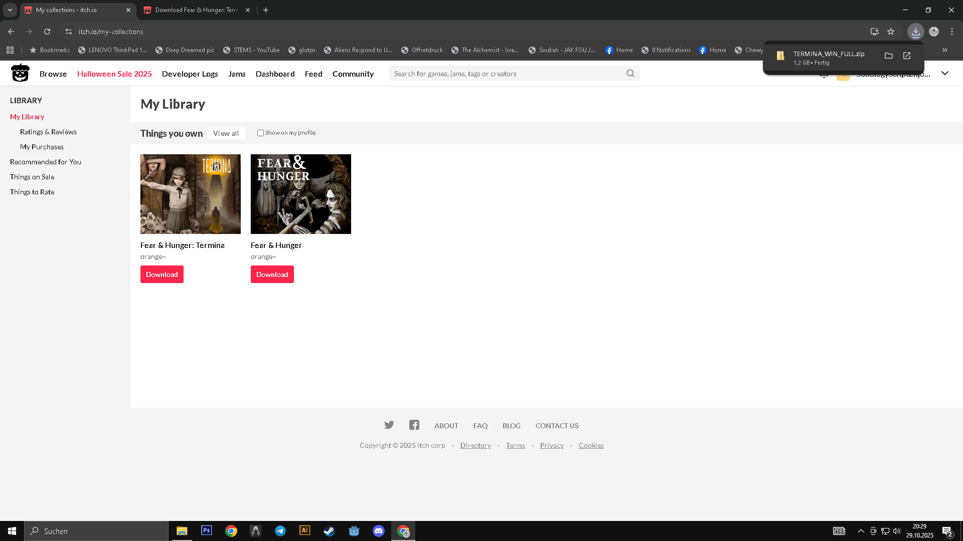963x541 pixels.
Task: Download Fear & Hunger: Termina
Action: (162, 275)
